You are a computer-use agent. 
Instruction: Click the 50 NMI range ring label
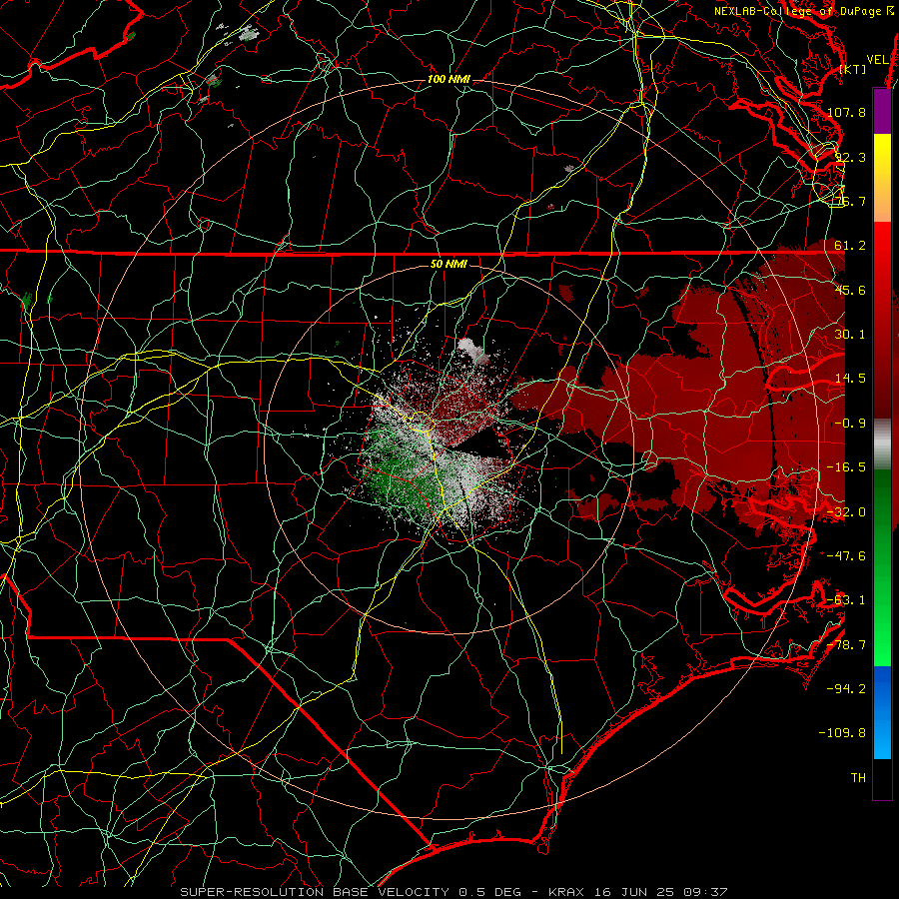[449, 265]
